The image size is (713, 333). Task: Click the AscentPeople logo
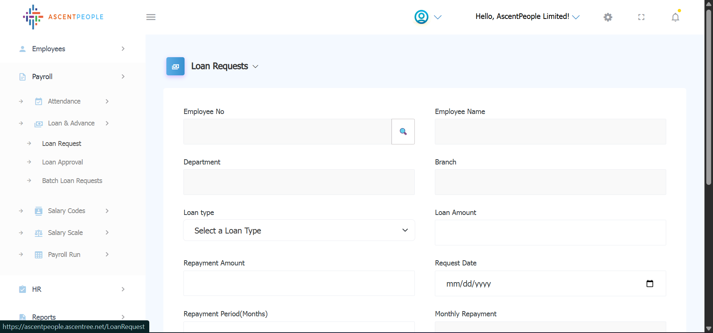tap(63, 17)
